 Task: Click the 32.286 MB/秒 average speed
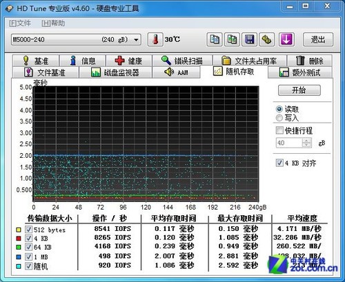(x=297, y=237)
